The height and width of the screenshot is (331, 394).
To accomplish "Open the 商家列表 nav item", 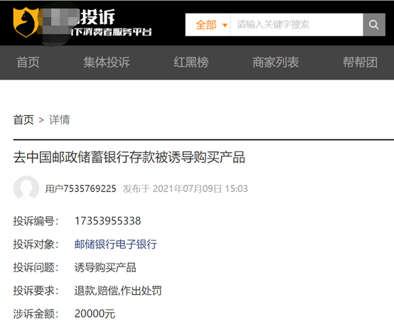I will [276, 63].
